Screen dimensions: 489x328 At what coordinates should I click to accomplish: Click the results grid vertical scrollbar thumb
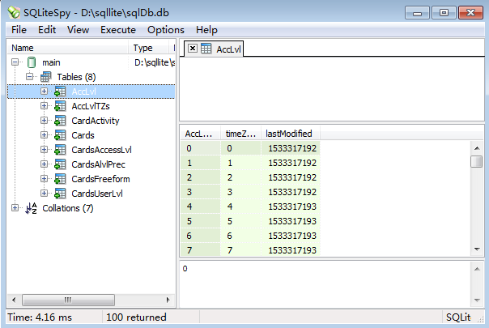(477, 161)
